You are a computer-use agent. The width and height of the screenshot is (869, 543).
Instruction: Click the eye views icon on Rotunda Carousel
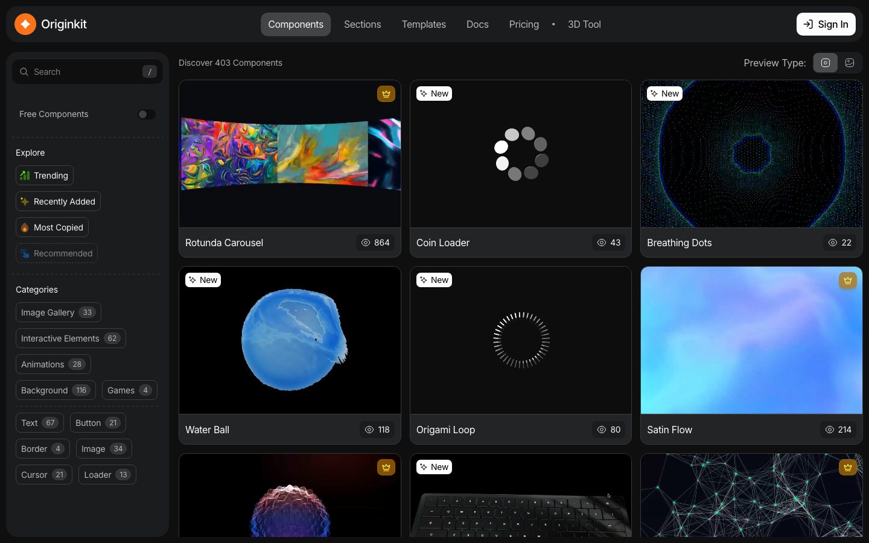pyautogui.click(x=366, y=243)
